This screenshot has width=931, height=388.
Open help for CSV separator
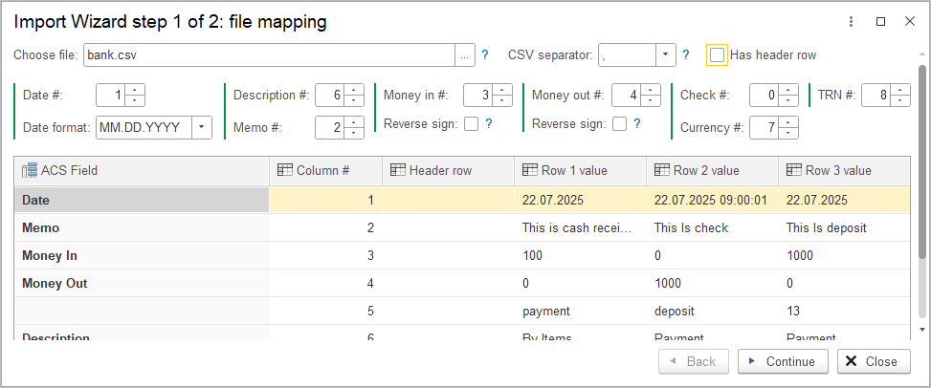(x=685, y=55)
